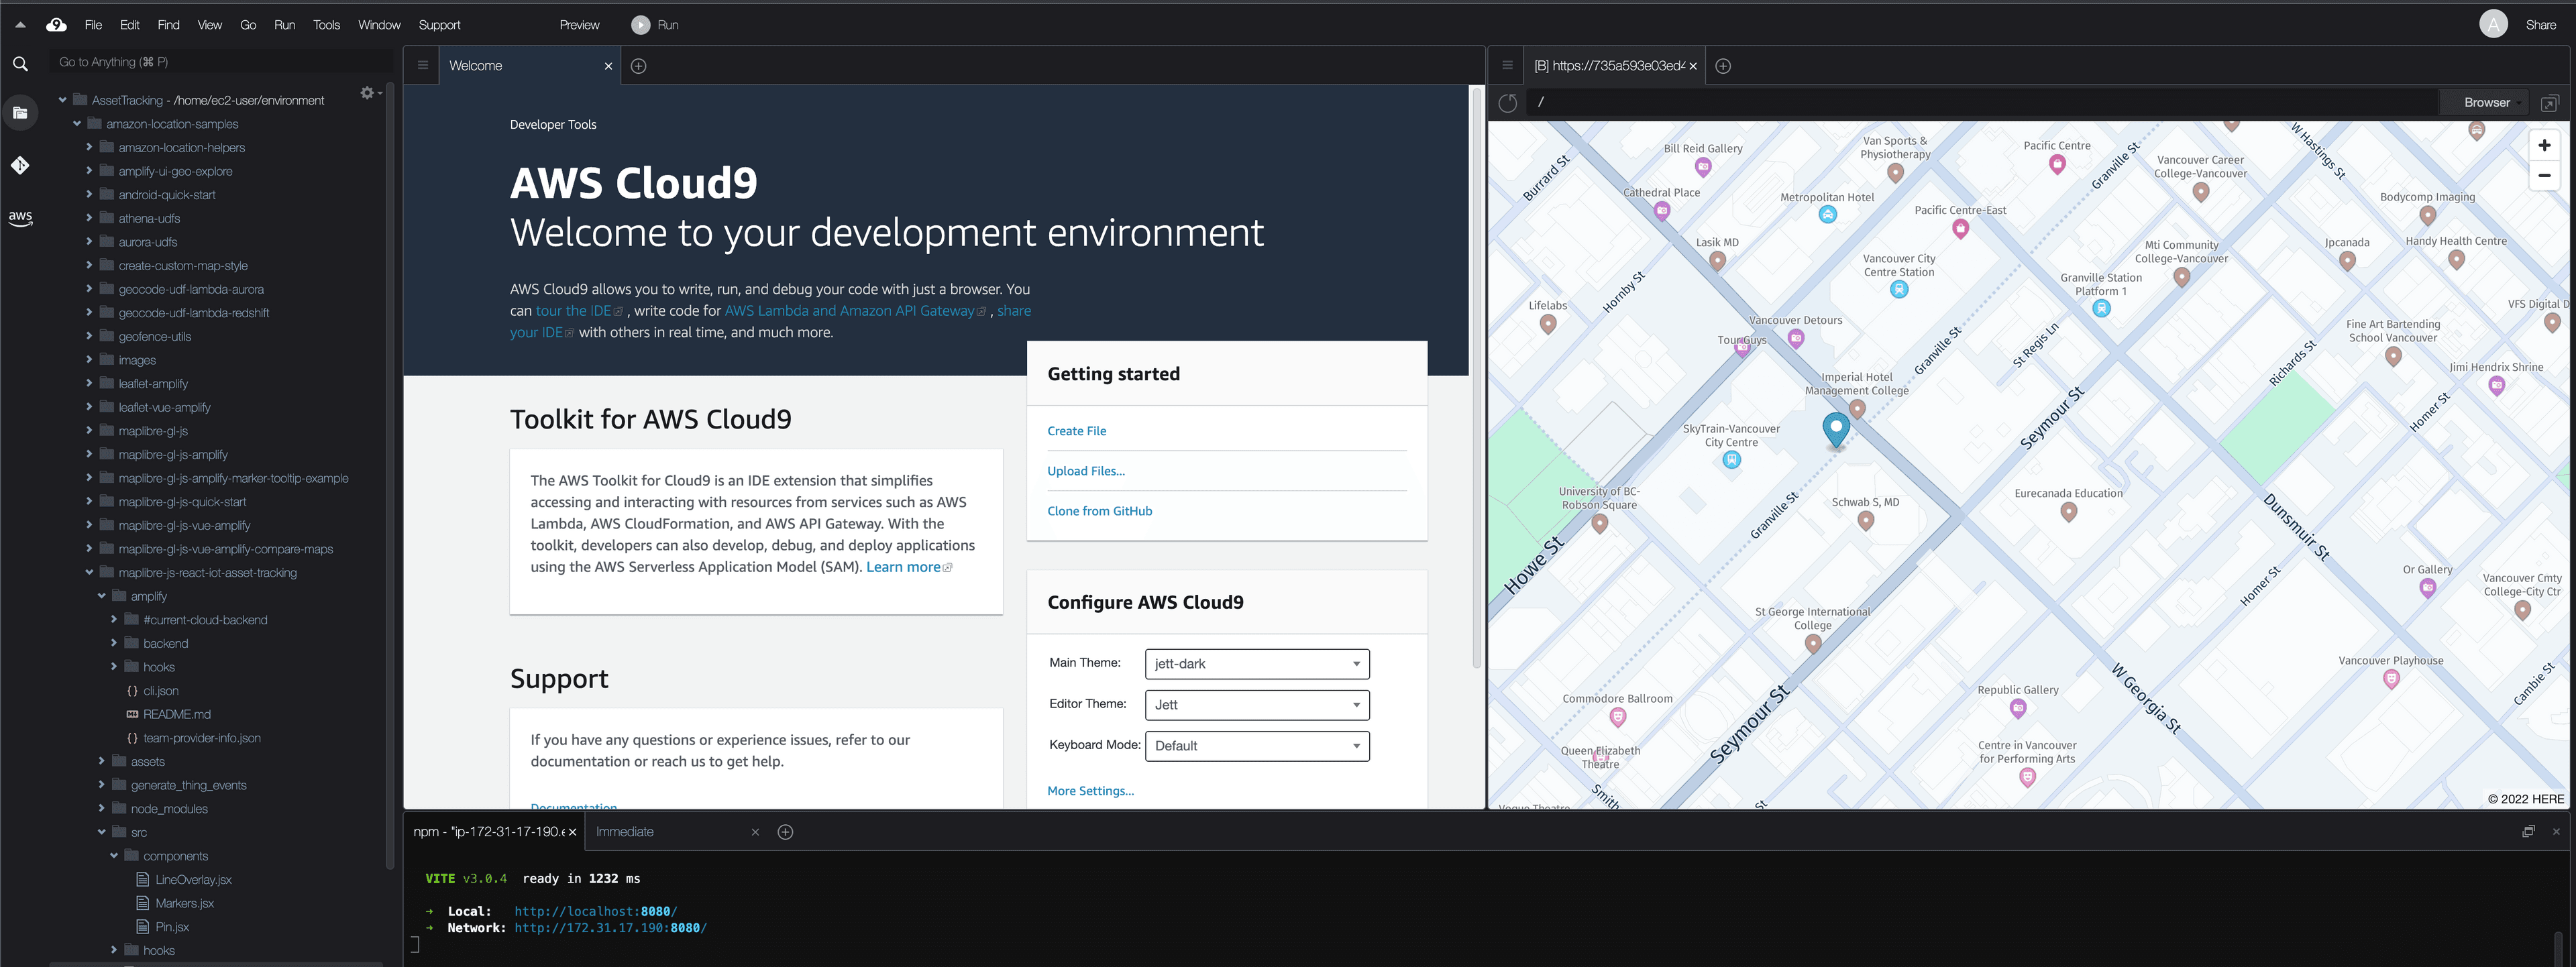2576x967 pixels.
Task: Click the Cloud9 cloud logo icon
Action: pyautogui.click(x=57, y=25)
